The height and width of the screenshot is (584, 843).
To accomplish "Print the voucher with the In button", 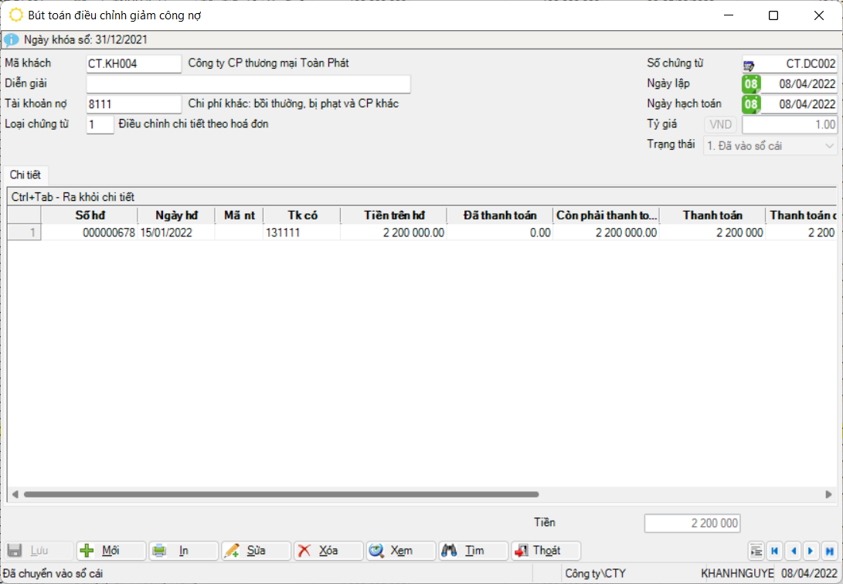I will click(183, 551).
